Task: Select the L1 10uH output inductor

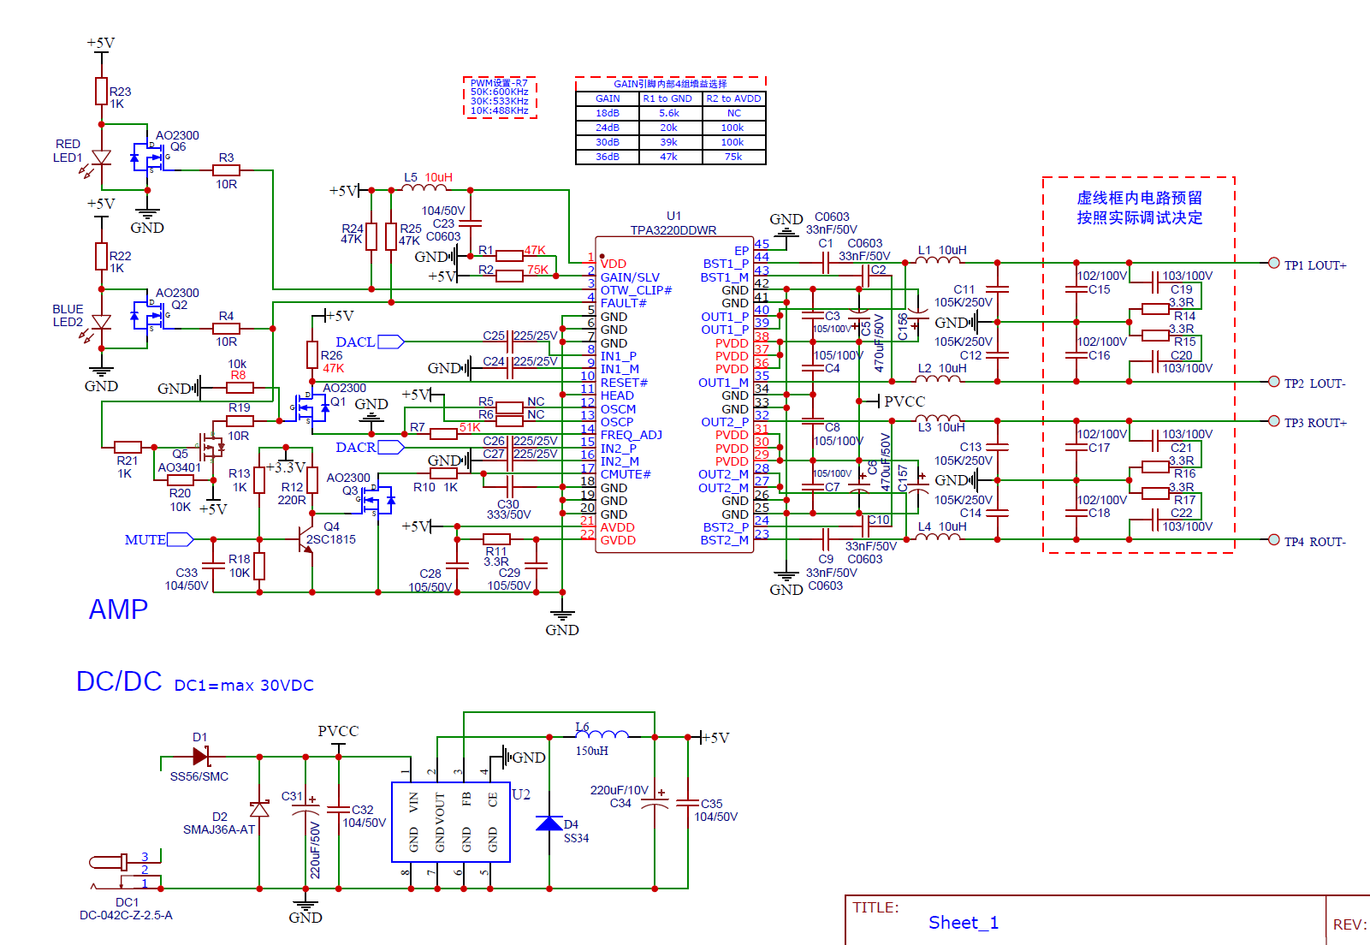Action: 938,259
